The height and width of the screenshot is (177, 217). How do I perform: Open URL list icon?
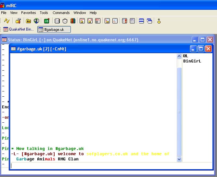pyautogui.click(x=132, y=21)
